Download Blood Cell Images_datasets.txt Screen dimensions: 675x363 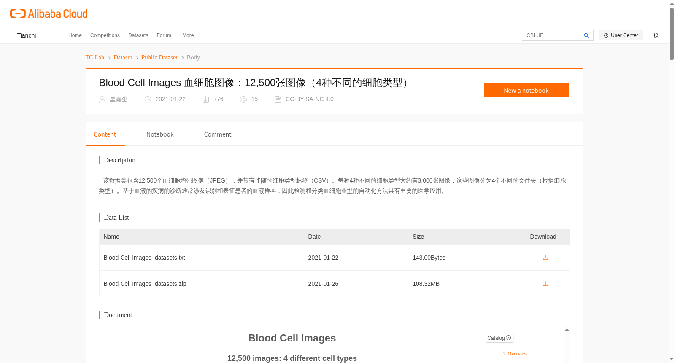[x=545, y=258]
